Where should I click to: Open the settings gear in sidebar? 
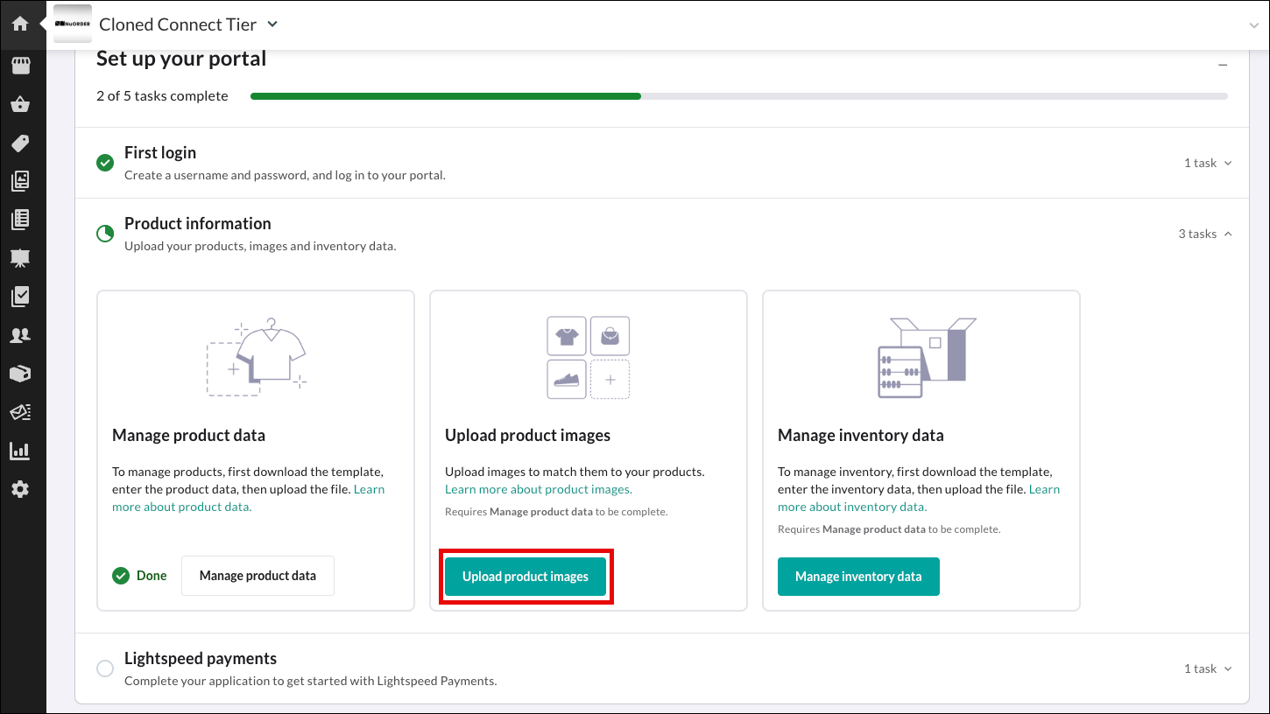coord(20,490)
